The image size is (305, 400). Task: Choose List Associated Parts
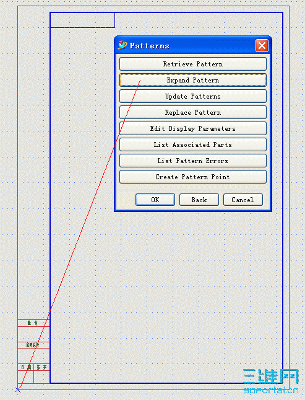tap(193, 144)
